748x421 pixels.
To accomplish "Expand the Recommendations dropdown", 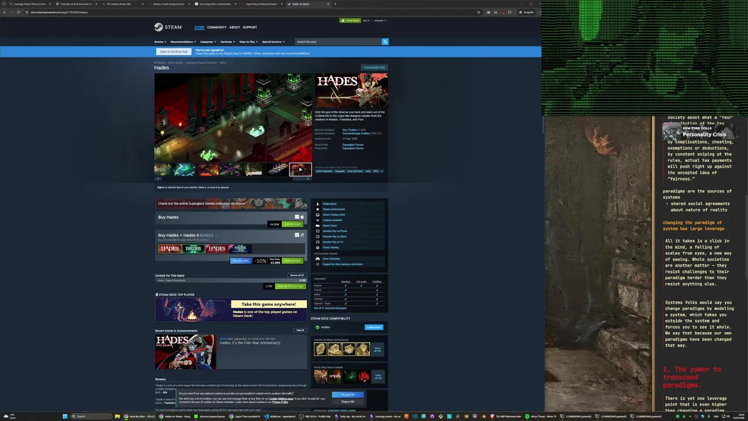I will coord(182,42).
